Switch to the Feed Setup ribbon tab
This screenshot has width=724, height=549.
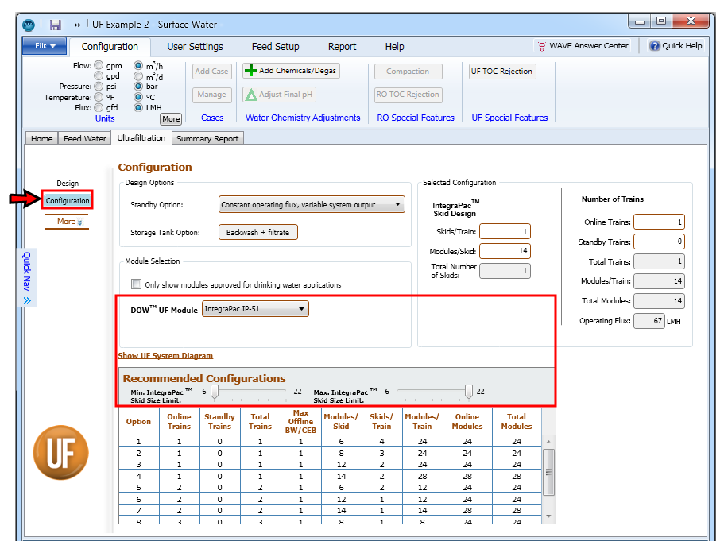[x=275, y=47]
